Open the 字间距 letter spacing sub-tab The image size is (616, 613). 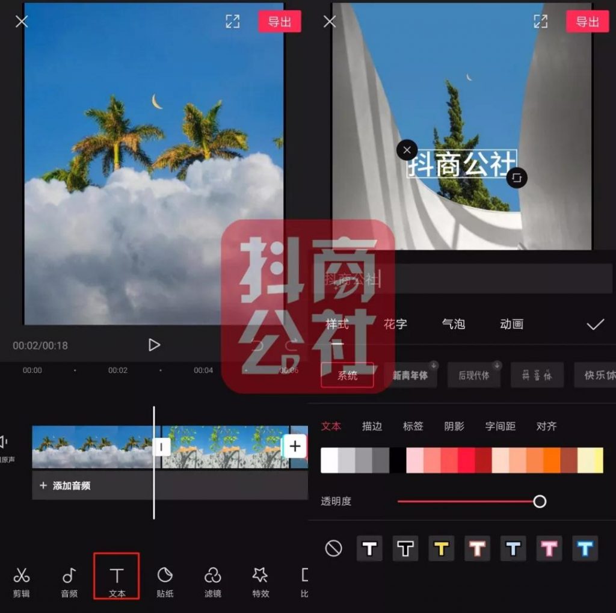pos(500,427)
